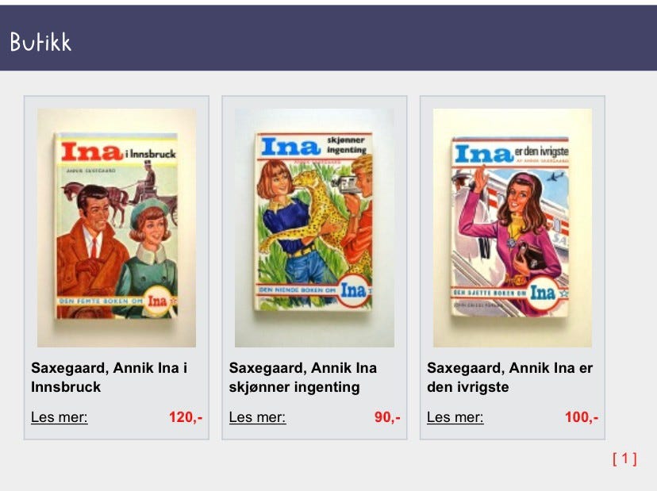The image size is (657, 491).
Task: Click round Ina badge on skjønner ingenting cover
Action: click(x=354, y=290)
